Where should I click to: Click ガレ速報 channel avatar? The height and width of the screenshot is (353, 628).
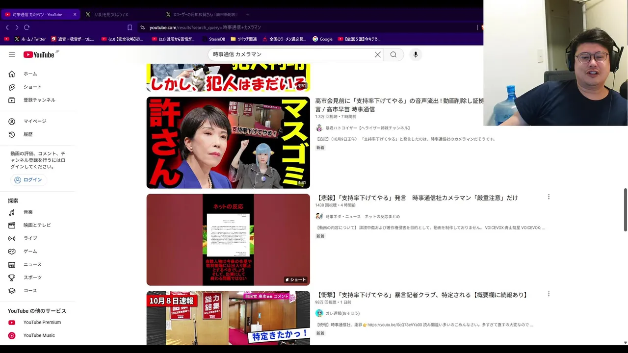point(319,313)
